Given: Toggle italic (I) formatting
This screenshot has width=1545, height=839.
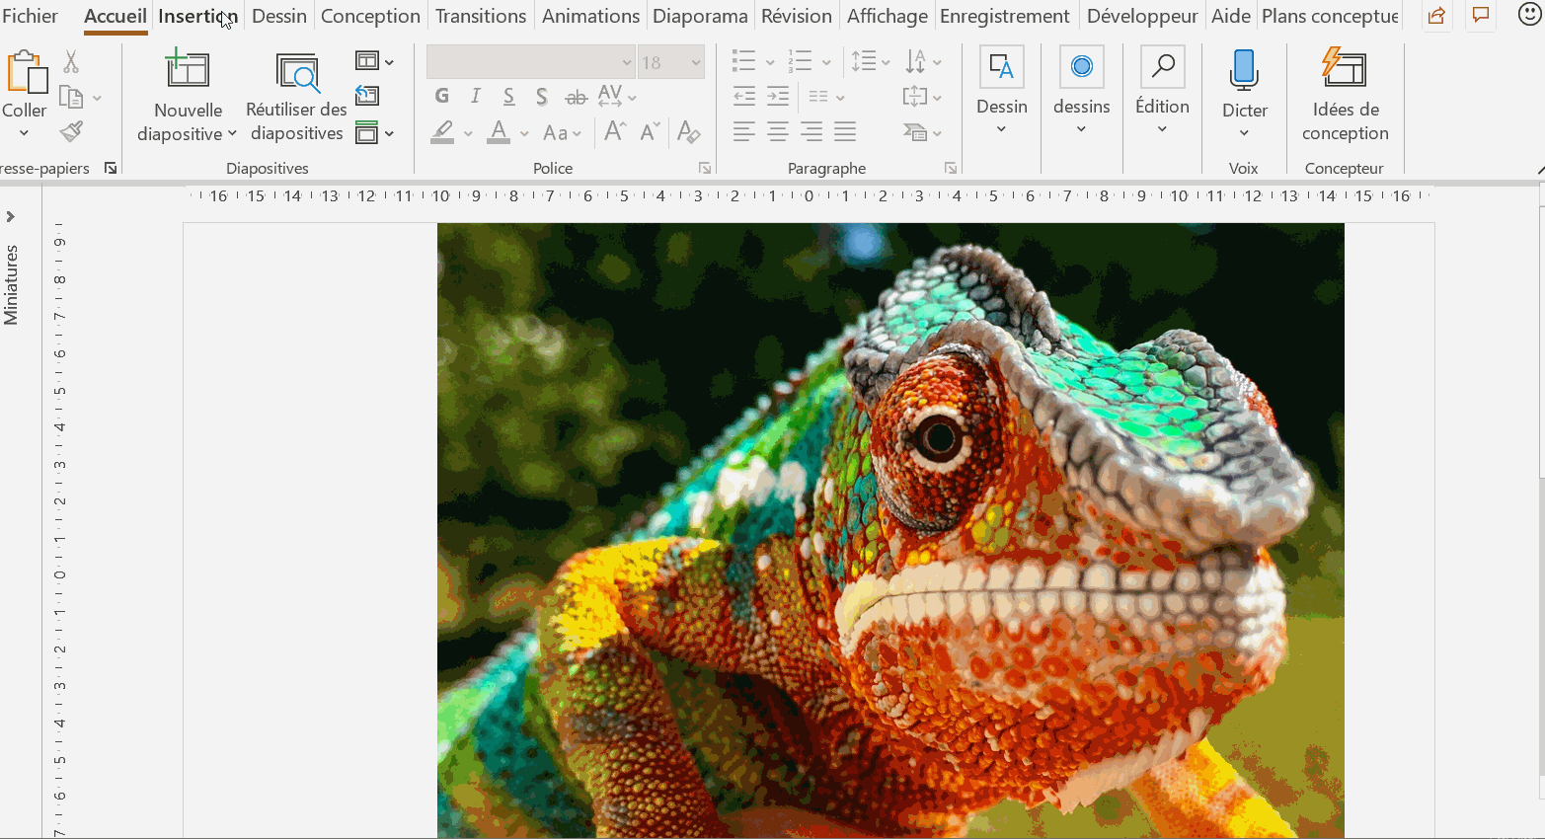Looking at the screenshot, I should [x=476, y=96].
